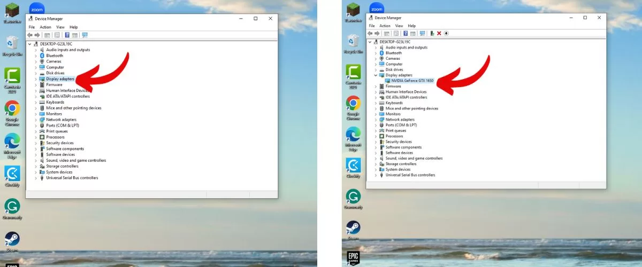Click Show/Hide Console Tree icon in right window
Viewport: 642px width, 267px height.
(387, 33)
